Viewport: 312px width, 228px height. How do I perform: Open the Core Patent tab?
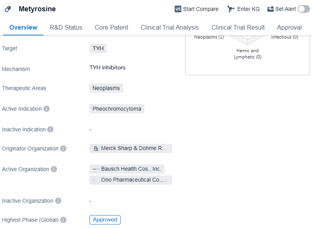pos(111,27)
